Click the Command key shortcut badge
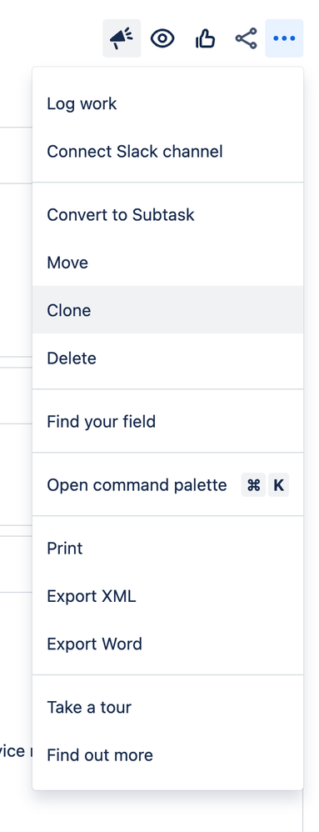319x832 pixels. click(253, 484)
